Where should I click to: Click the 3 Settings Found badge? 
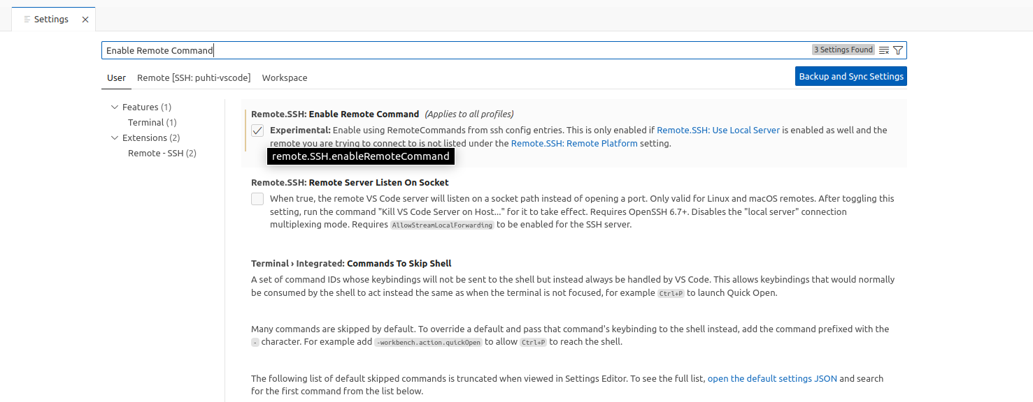pos(843,50)
